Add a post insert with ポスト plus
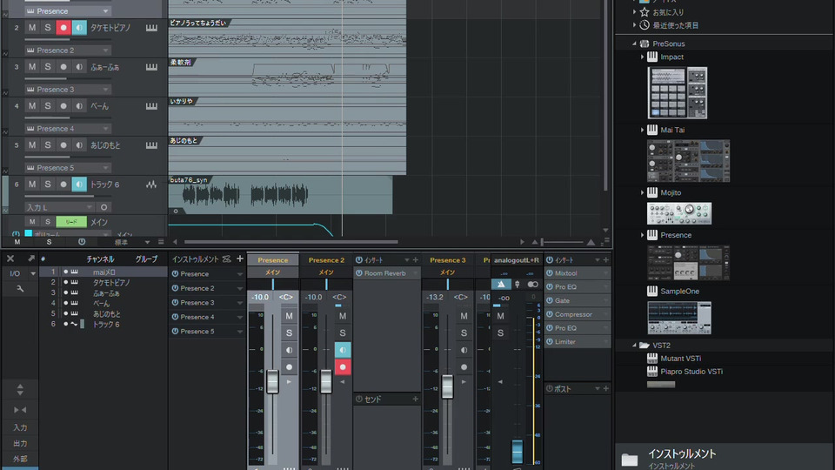835x470 pixels. click(x=605, y=388)
